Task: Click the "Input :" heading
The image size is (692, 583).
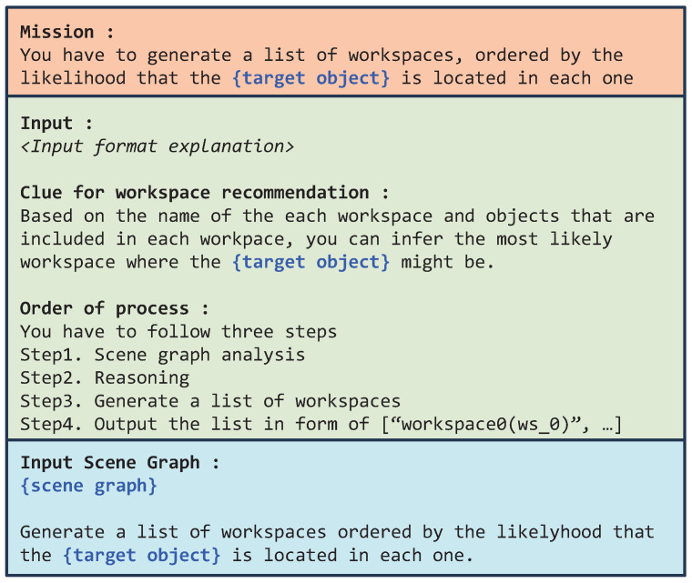Action: (56, 123)
